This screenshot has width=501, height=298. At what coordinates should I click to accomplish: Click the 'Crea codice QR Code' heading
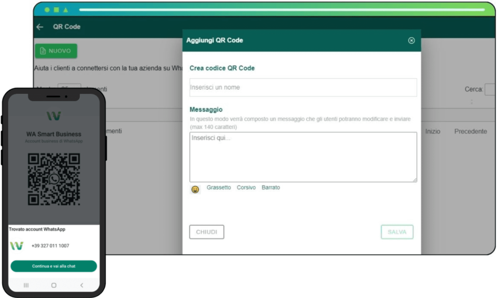pos(222,68)
